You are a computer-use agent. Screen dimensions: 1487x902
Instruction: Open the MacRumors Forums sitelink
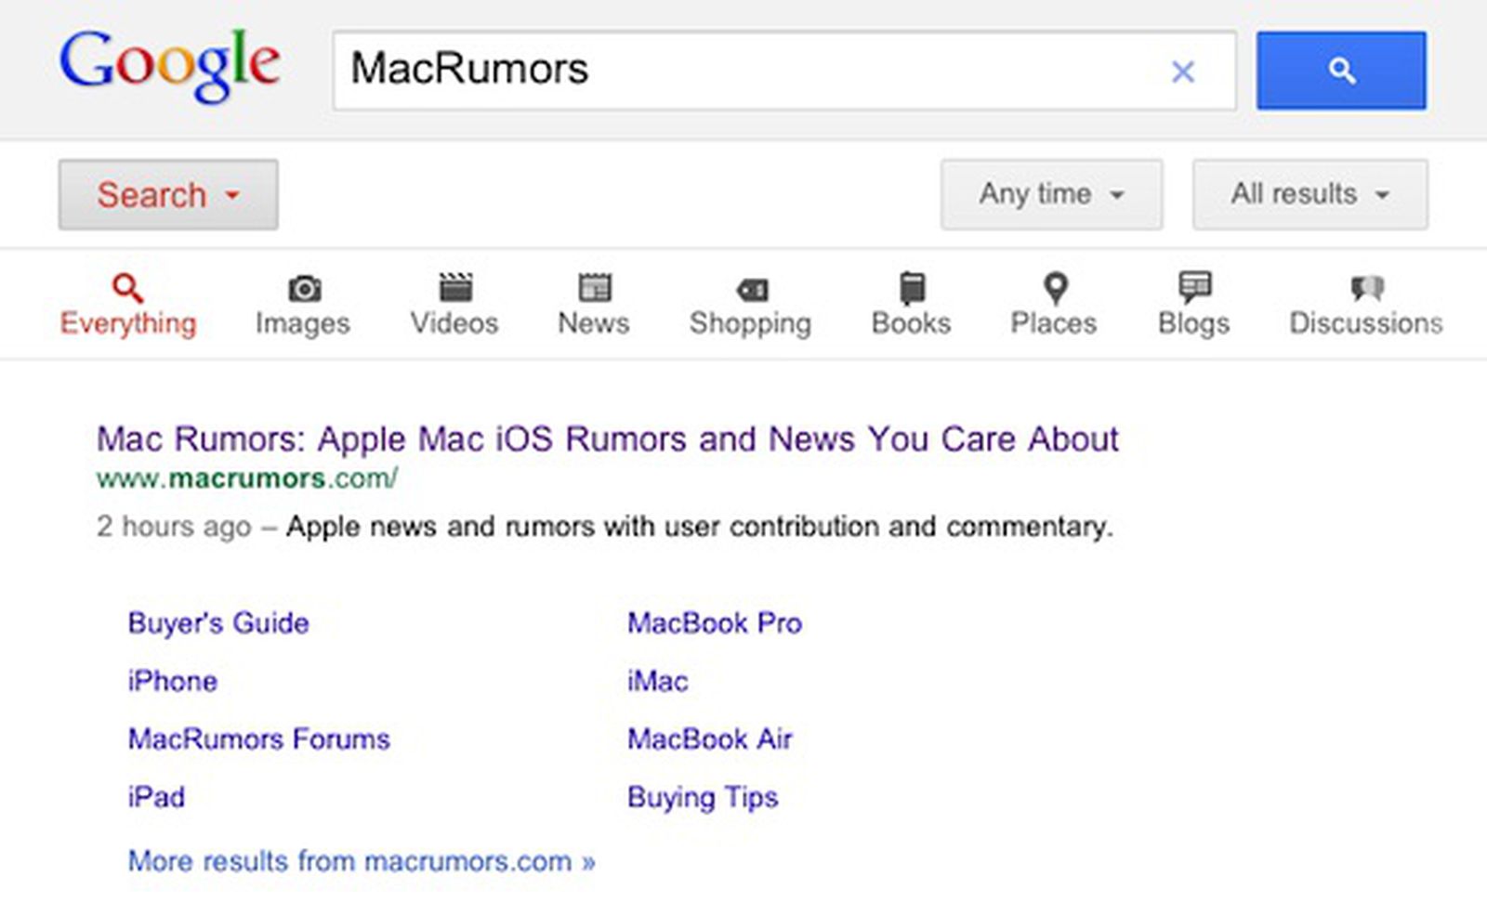point(259,739)
